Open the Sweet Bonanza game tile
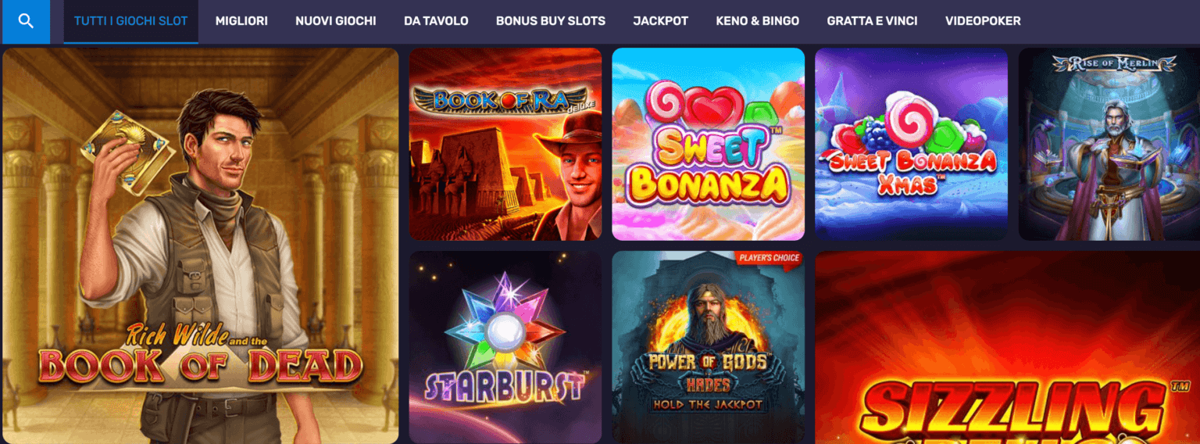 point(708,144)
